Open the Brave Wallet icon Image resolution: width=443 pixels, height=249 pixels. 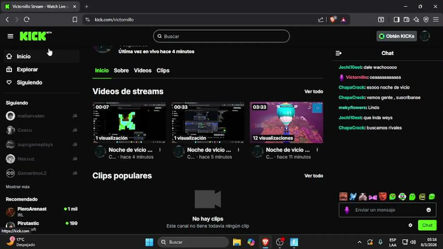pos(407,20)
